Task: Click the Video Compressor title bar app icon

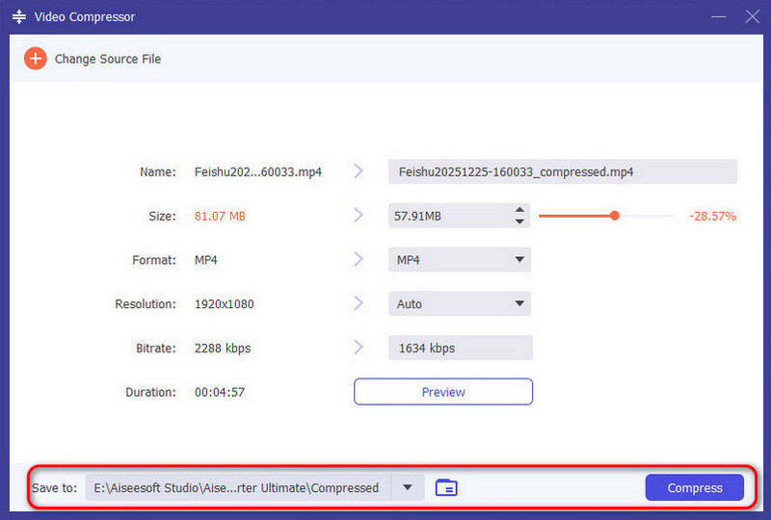Action: (x=18, y=17)
